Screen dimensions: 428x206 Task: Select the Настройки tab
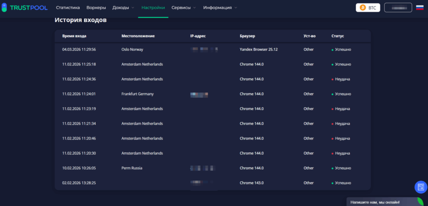[x=153, y=7]
